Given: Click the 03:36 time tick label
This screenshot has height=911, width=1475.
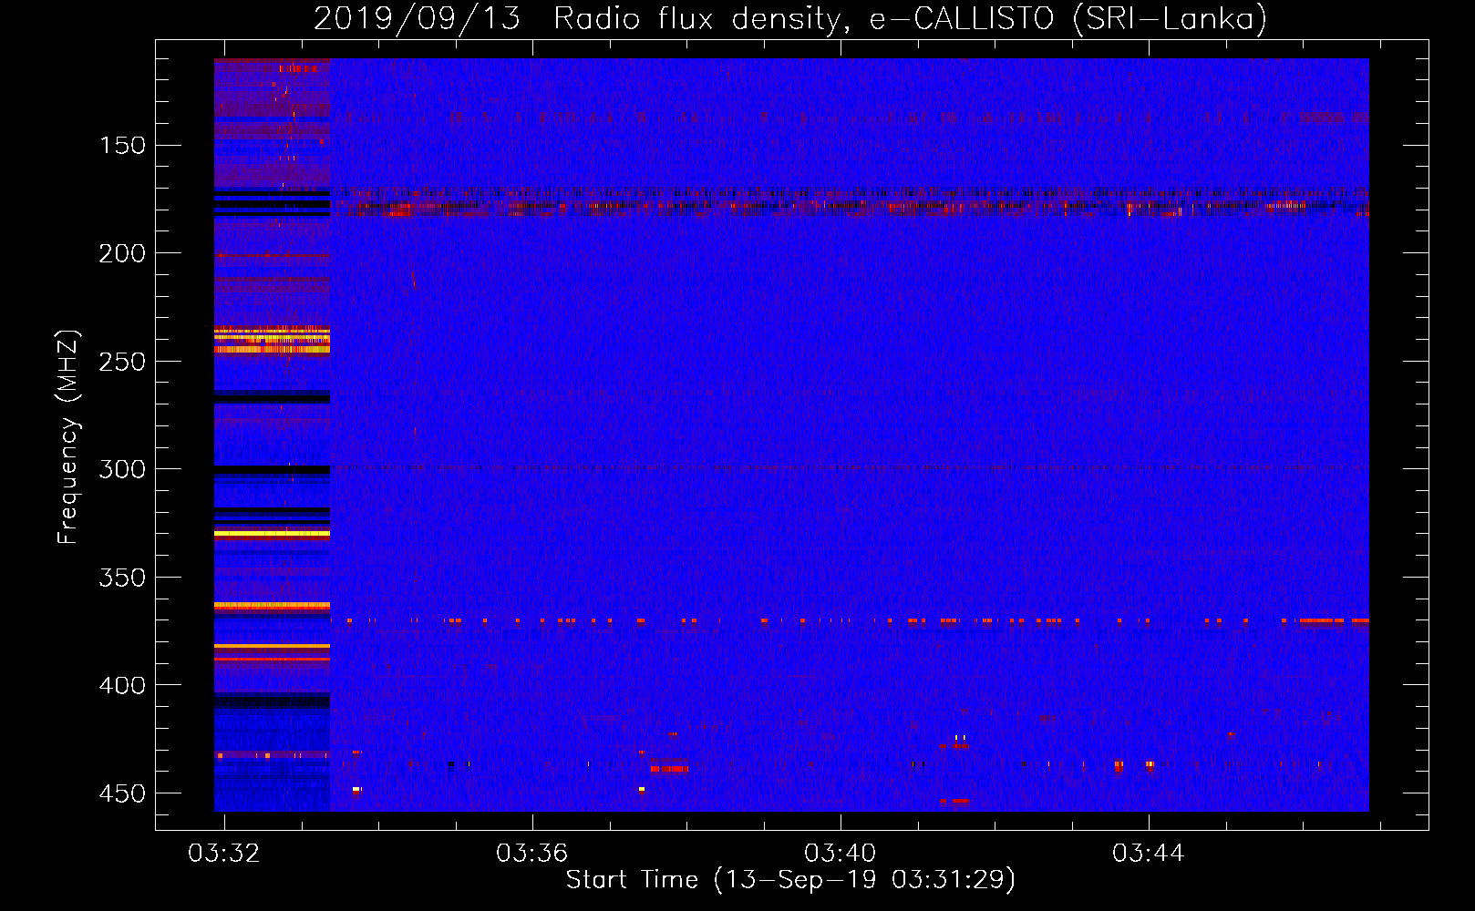Looking at the screenshot, I should click(x=532, y=854).
